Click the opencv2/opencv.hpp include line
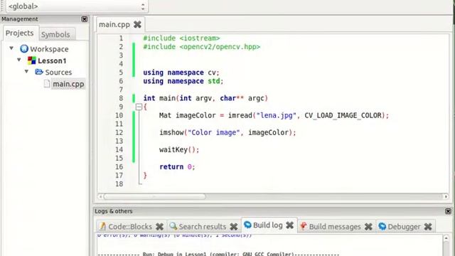This screenshot has width=455, height=256. point(202,47)
